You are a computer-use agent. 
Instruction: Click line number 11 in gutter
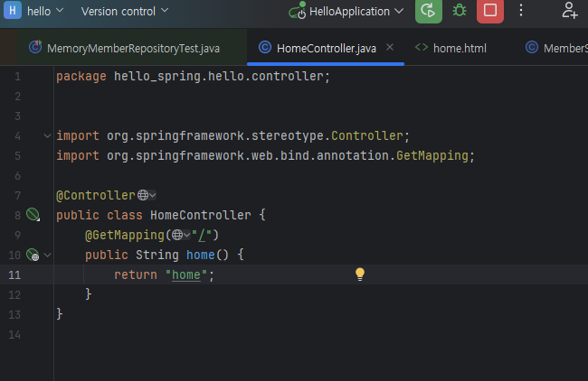(14, 275)
